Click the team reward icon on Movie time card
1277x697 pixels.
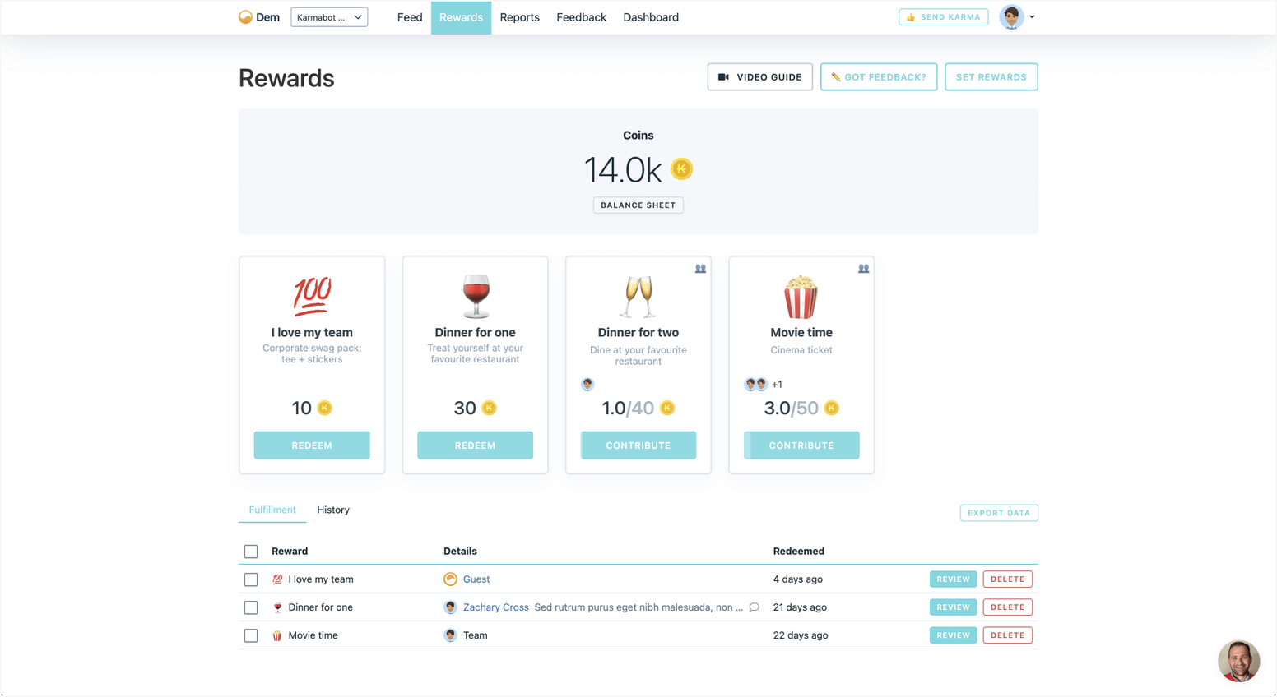(863, 269)
